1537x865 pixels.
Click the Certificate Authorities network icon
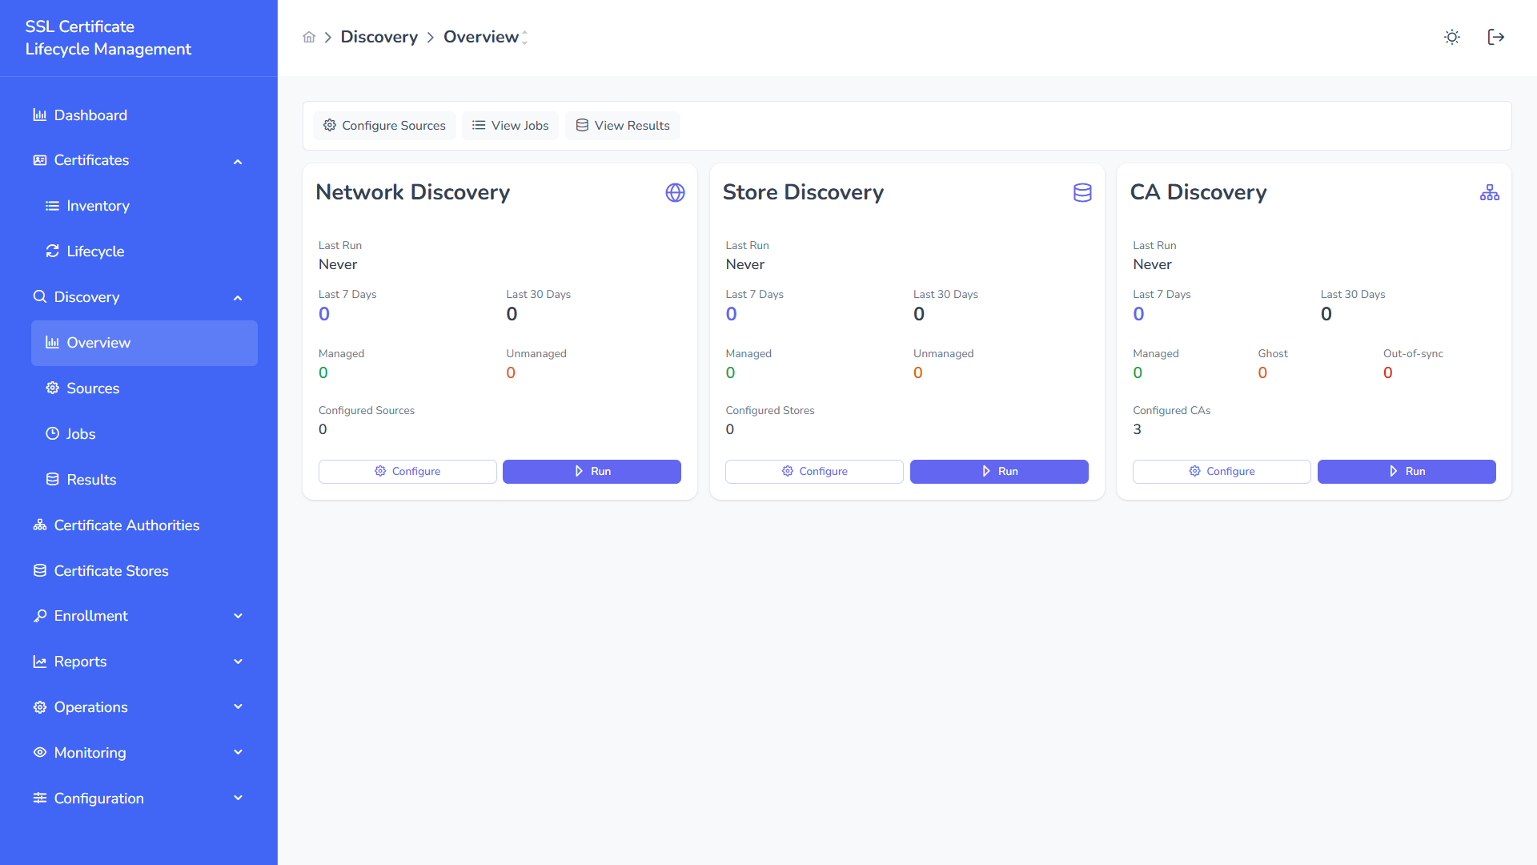pos(40,525)
